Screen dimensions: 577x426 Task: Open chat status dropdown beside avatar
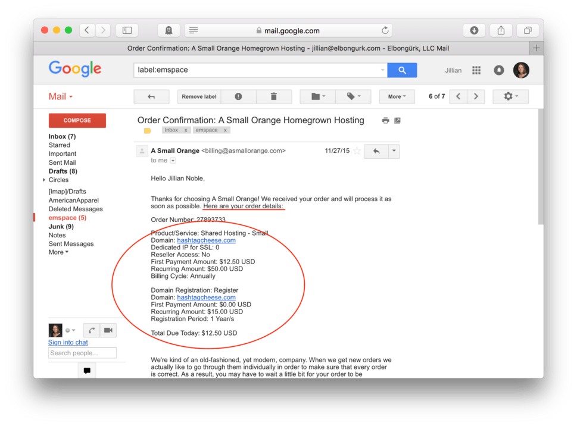(70, 330)
